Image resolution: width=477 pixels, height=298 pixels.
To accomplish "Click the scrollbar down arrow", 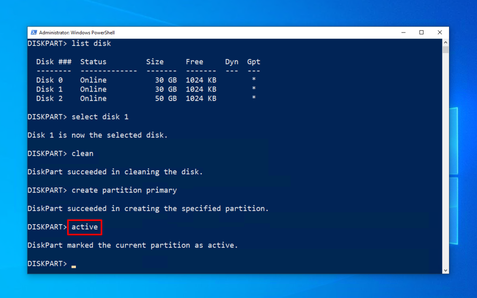I will [446, 270].
